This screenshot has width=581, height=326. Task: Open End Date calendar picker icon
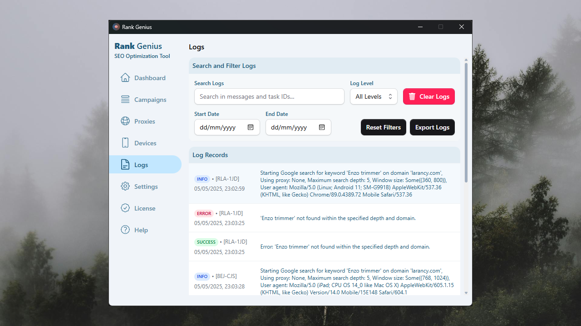(x=322, y=127)
